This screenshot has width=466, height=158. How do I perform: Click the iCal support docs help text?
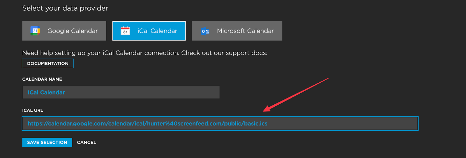145,53
